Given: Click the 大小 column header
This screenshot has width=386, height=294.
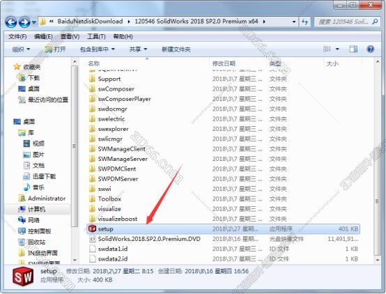Looking at the screenshot, I should point(332,64).
